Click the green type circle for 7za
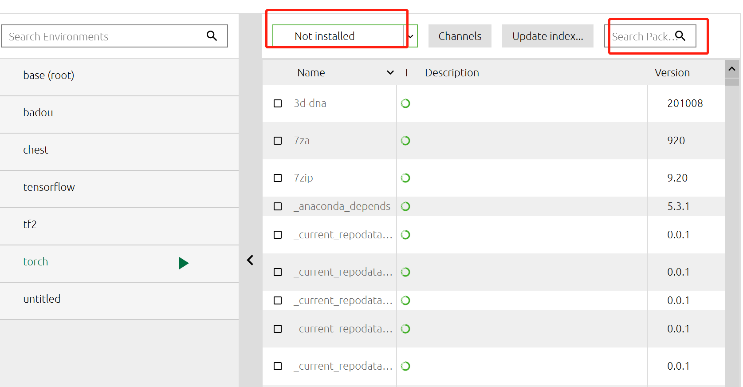 coord(405,141)
